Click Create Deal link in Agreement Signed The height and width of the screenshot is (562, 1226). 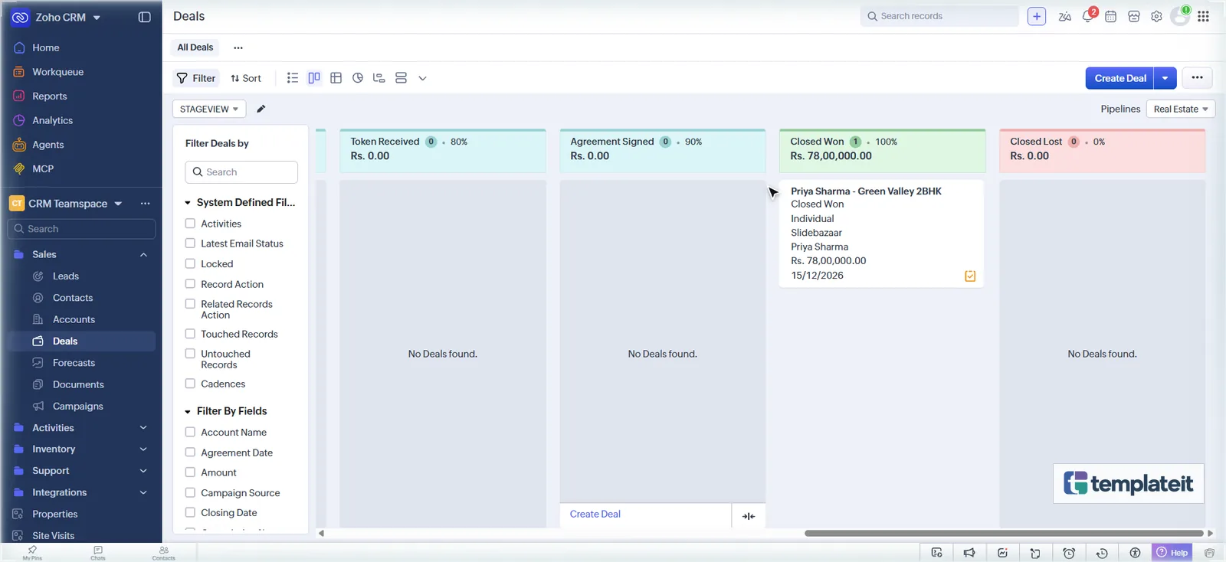coord(595,515)
